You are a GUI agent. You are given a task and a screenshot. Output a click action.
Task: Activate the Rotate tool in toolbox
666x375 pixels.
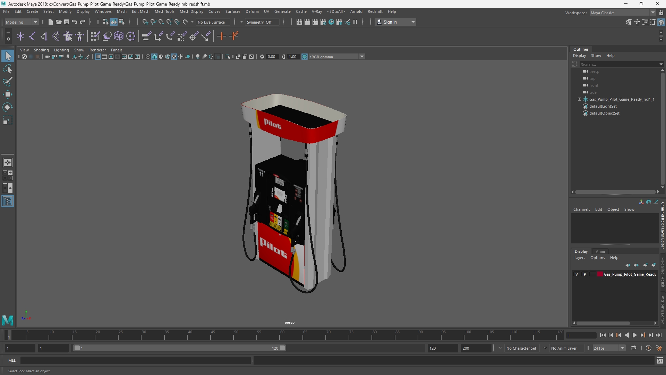(x=8, y=107)
